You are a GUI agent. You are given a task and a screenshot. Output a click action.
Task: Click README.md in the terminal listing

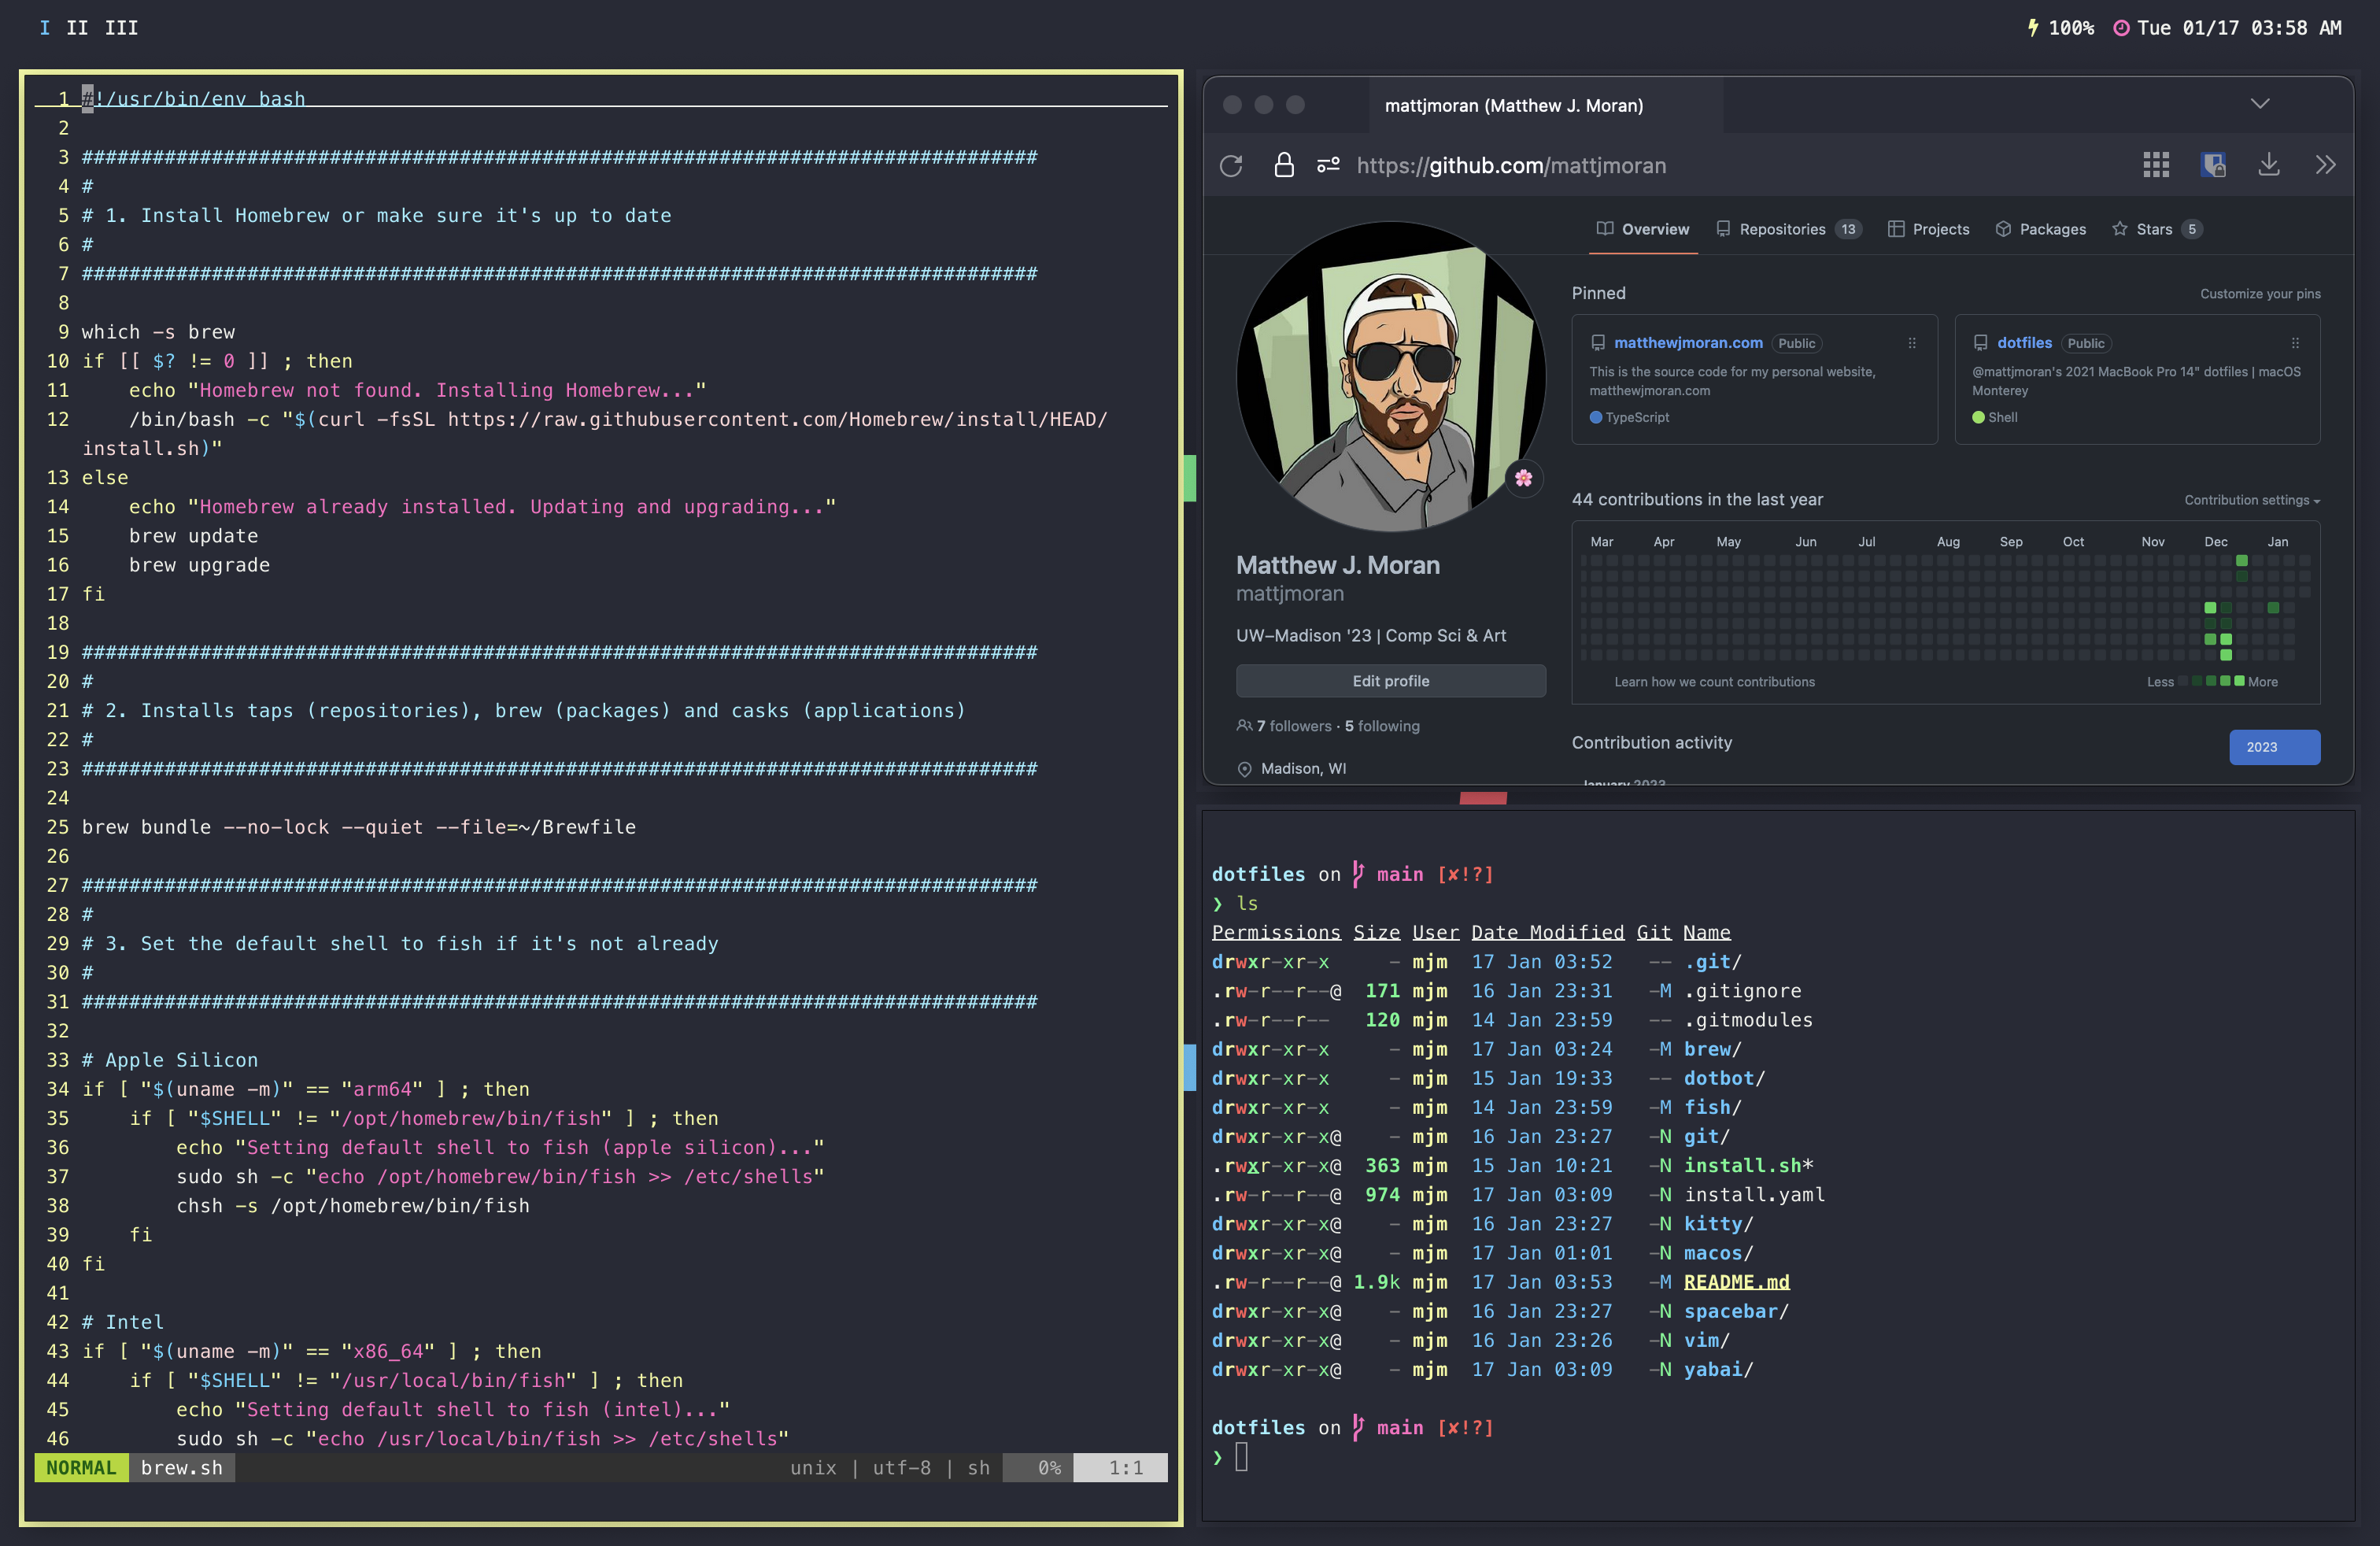coord(1736,1282)
